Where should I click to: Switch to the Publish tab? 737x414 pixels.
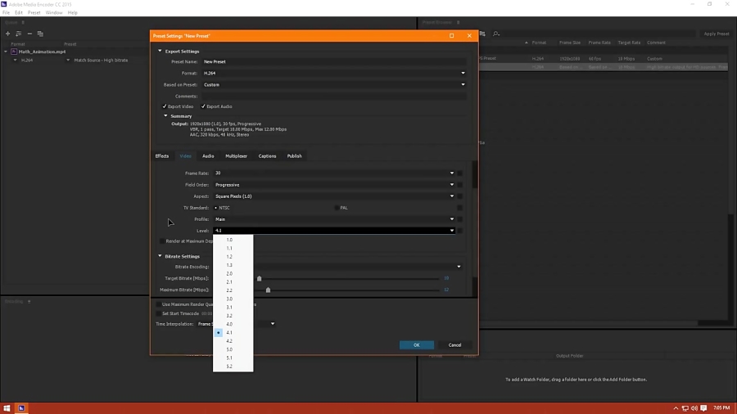294,155
